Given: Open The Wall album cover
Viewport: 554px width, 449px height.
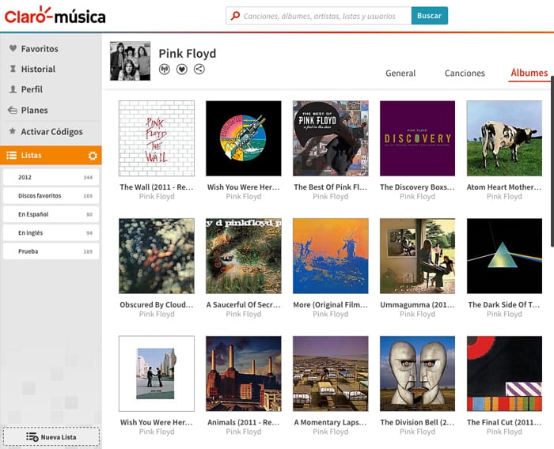Looking at the screenshot, I should 157,138.
